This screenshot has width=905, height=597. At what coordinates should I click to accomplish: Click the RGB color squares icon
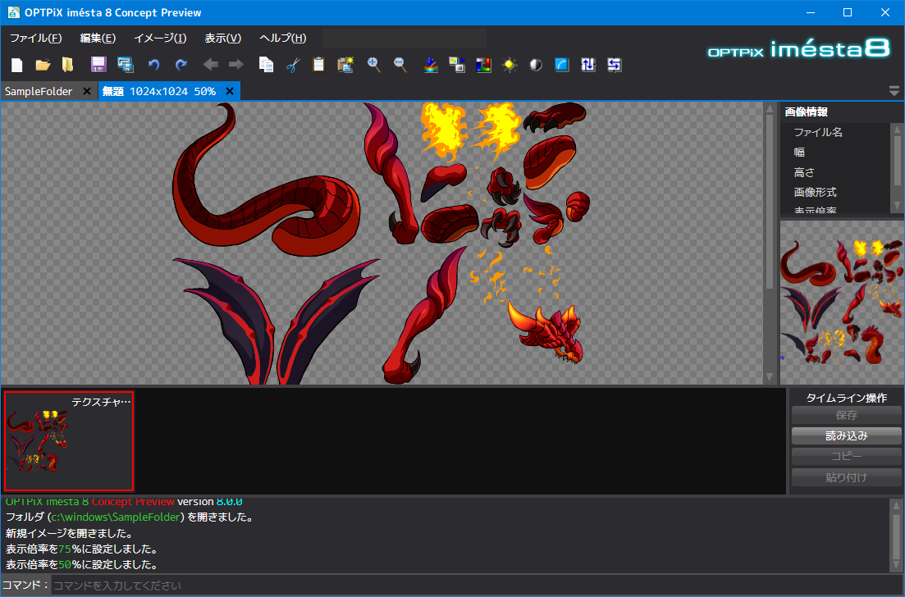(x=483, y=65)
